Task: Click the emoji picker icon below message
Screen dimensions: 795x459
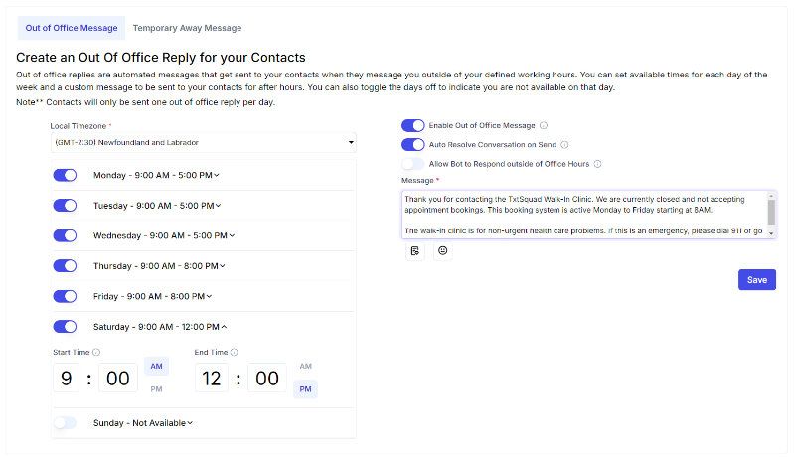Action: tap(442, 250)
